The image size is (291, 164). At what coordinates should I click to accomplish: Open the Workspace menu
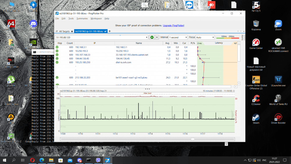[x=96, y=19]
